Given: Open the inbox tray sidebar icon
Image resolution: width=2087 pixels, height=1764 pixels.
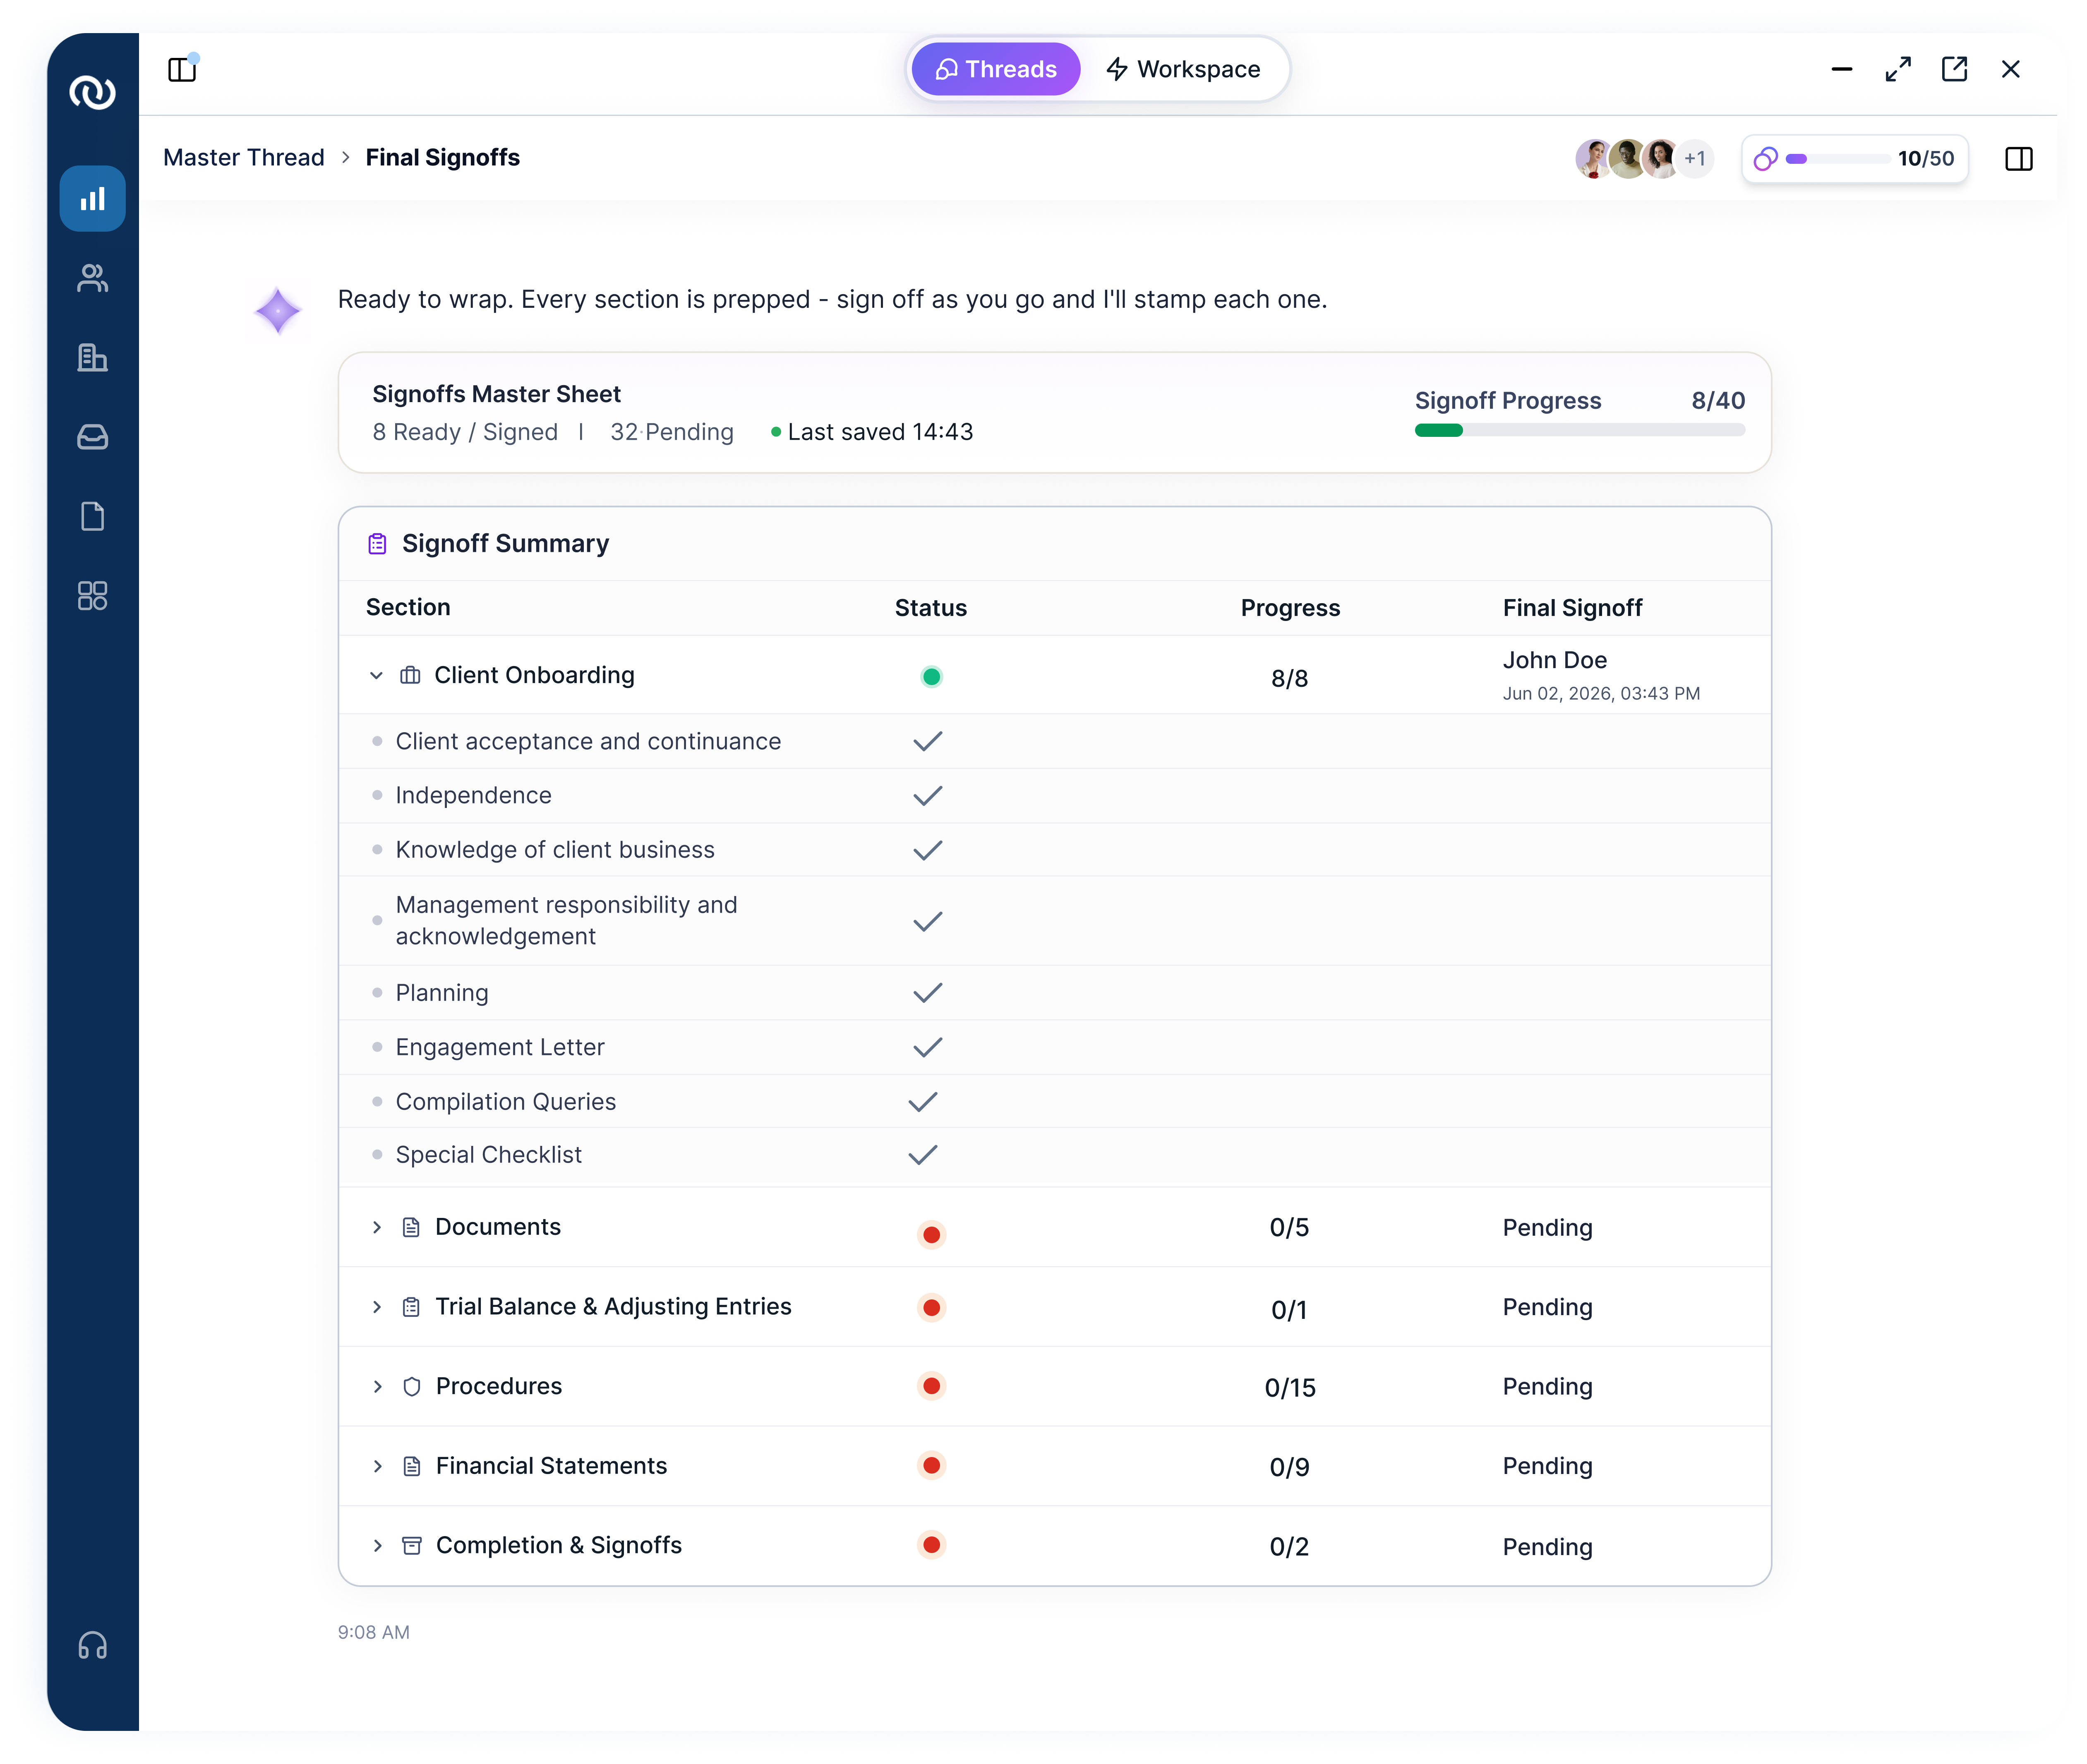Looking at the screenshot, I should click(x=92, y=437).
